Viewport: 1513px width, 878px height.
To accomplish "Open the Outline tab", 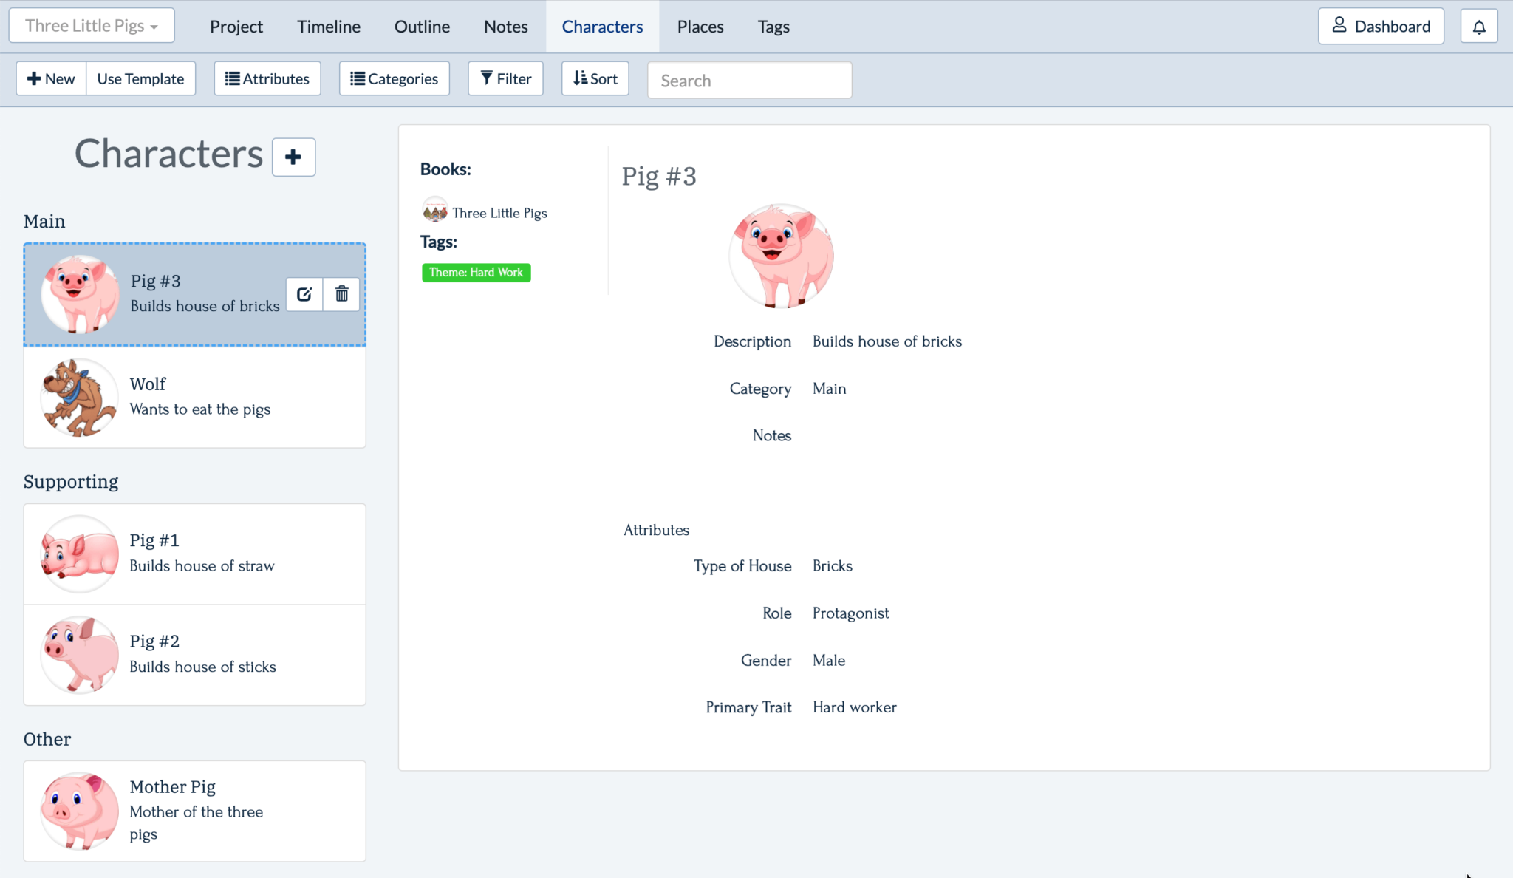I will click(422, 27).
